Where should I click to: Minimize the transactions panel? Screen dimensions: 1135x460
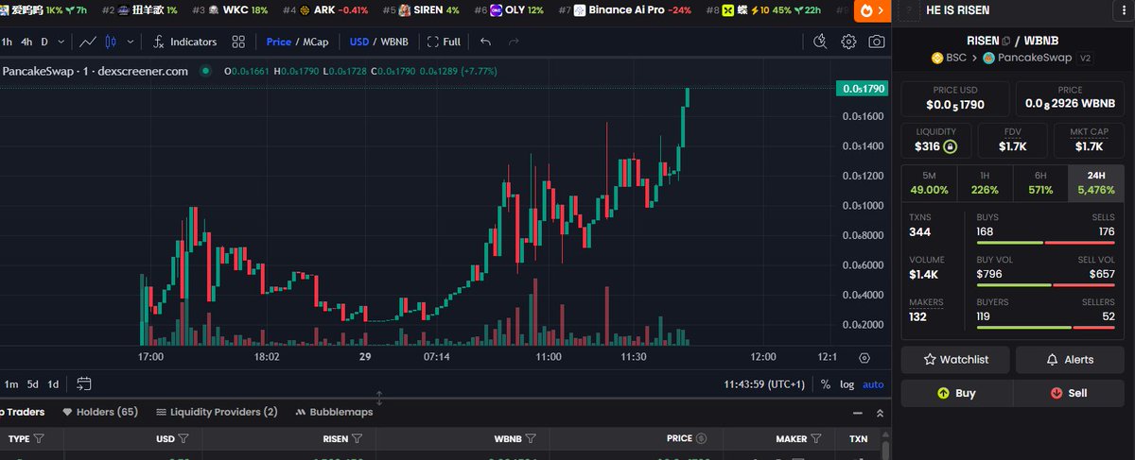click(859, 413)
